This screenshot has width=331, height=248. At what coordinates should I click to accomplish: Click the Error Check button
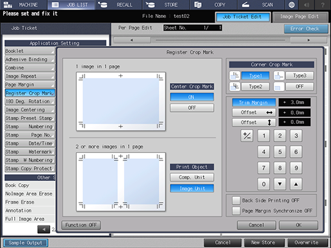pyautogui.click(x=306, y=29)
